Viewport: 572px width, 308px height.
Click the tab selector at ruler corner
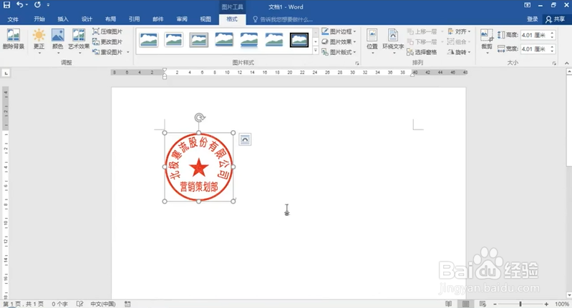pyautogui.click(x=6, y=73)
